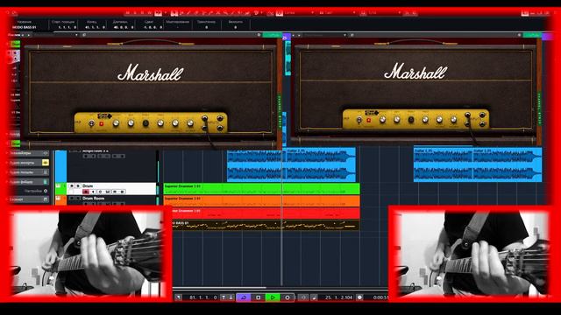
Task: Select the far-right blue Guitar audio clip
Action: point(507,165)
